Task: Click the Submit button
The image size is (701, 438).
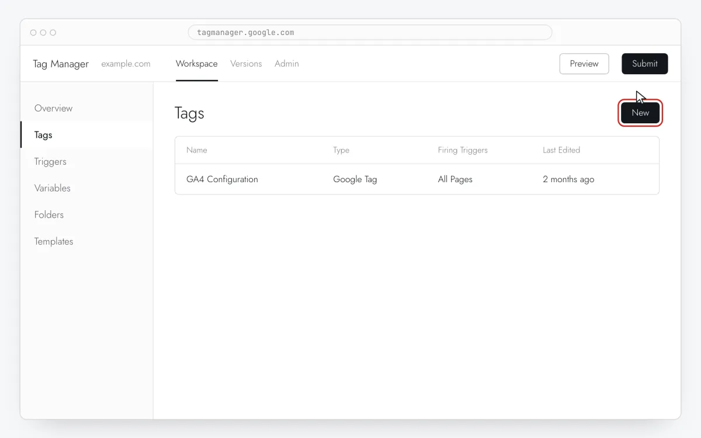Action: [644, 64]
